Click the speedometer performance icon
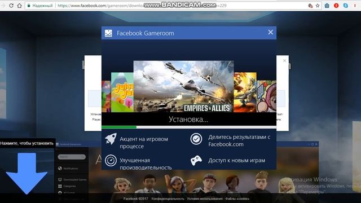The height and width of the screenshot is (203, 361). click(111, 160)
